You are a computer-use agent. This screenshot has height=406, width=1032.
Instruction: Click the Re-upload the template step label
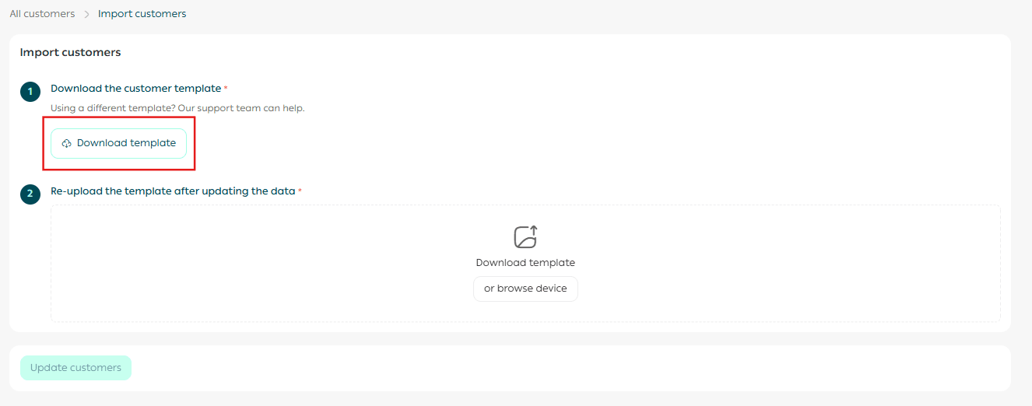coord(173,191)
